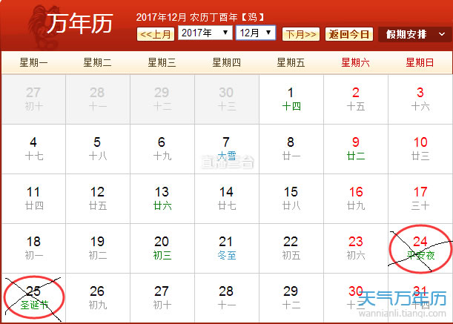Expand the 假期安排 holiday schedule menu
Screen dimensions: 453x324
click(x=414, y=35)
